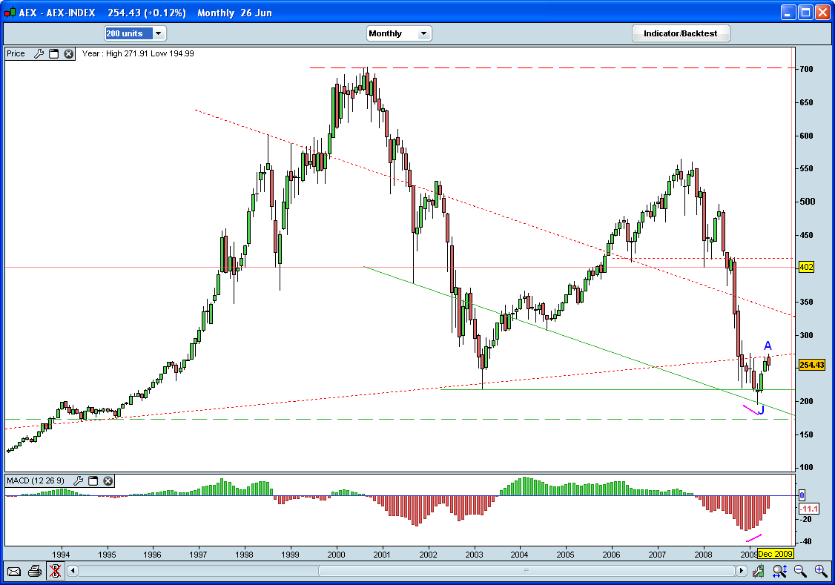Open the 200 units dropdown
Image resolution: width=835 pixels, height=585 pixels.
pyautogui.click(x=135, y=33)
